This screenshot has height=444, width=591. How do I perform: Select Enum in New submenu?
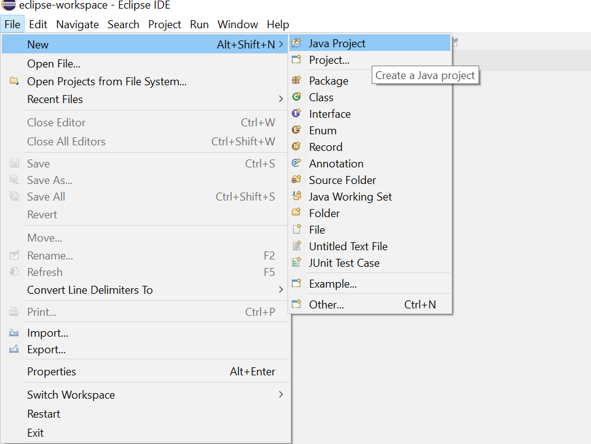click(x=370, y=130)
